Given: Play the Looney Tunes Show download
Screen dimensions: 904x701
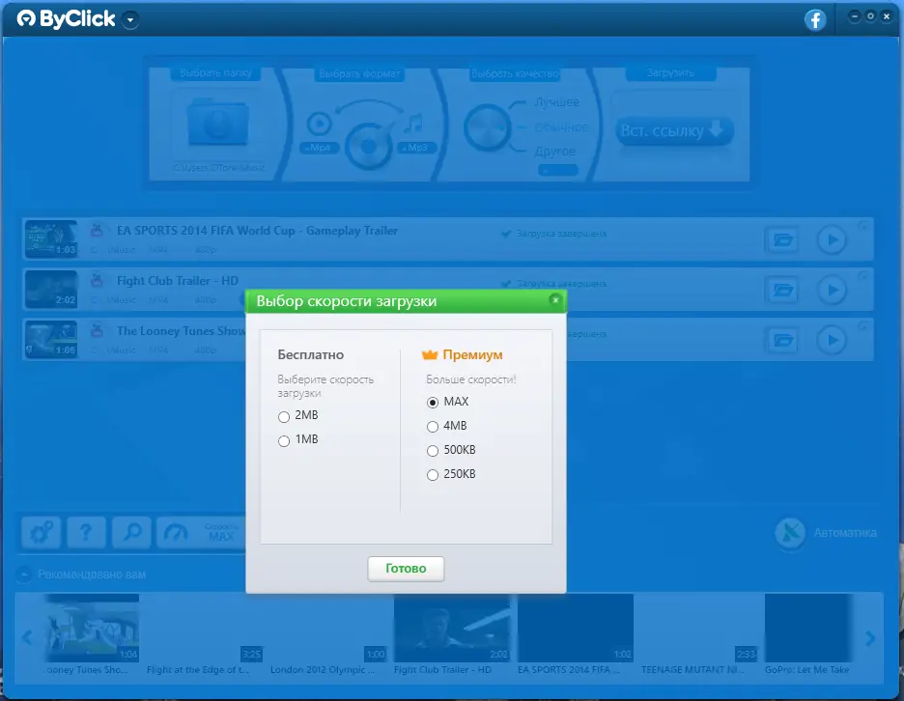Looking at the screenshot, I should (x=832, y=340).
